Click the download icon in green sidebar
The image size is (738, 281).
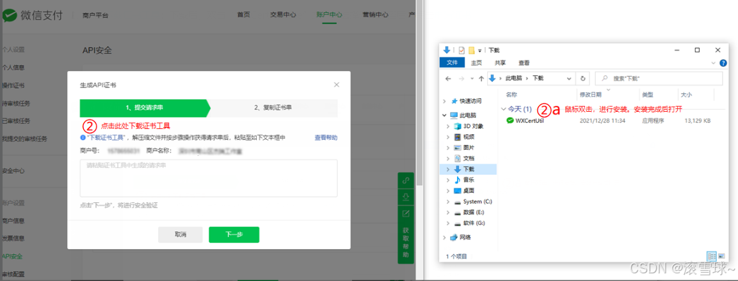point(406,197)
